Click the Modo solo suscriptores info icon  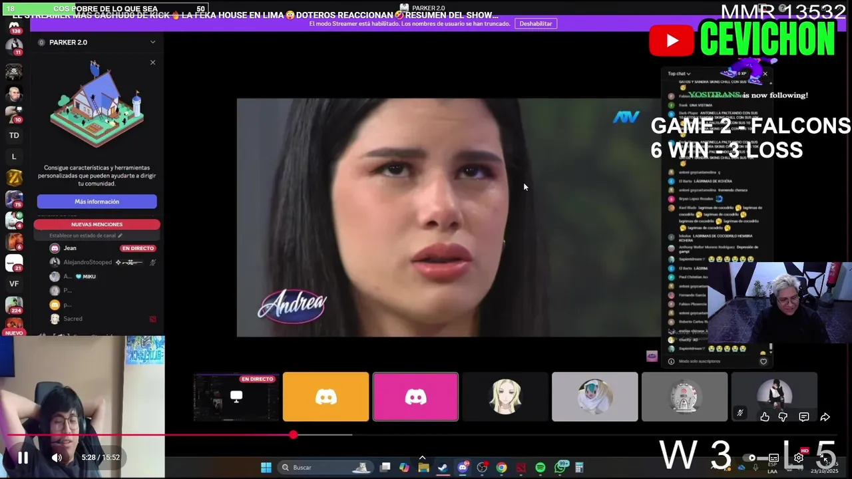tap(671, 361)
